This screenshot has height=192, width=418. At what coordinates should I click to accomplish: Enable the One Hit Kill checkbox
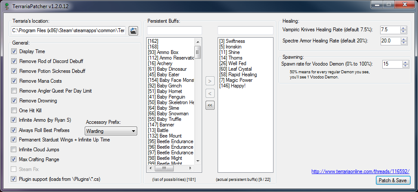click(x=15, y=111)
